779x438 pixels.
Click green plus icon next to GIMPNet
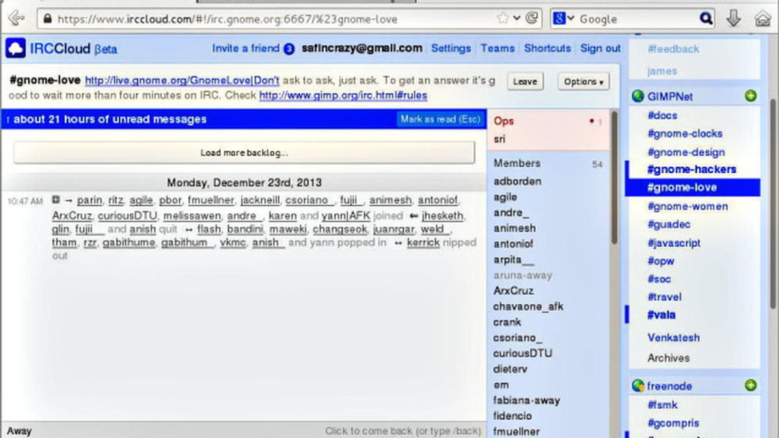pyautogui.click(x=750, y=97)
